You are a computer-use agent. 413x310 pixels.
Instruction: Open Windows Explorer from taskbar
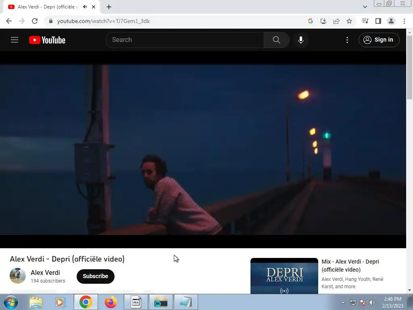[x=36, y=302]
